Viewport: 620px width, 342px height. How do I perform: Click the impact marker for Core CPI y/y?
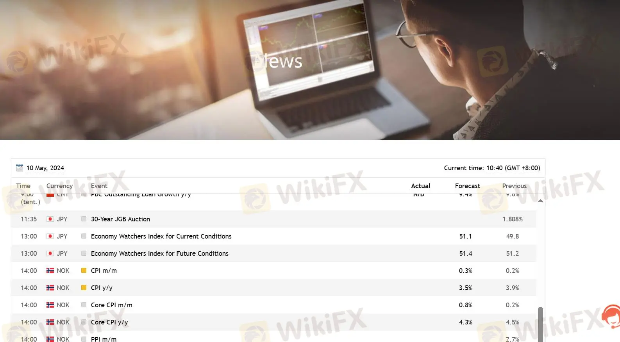(84, 322)
